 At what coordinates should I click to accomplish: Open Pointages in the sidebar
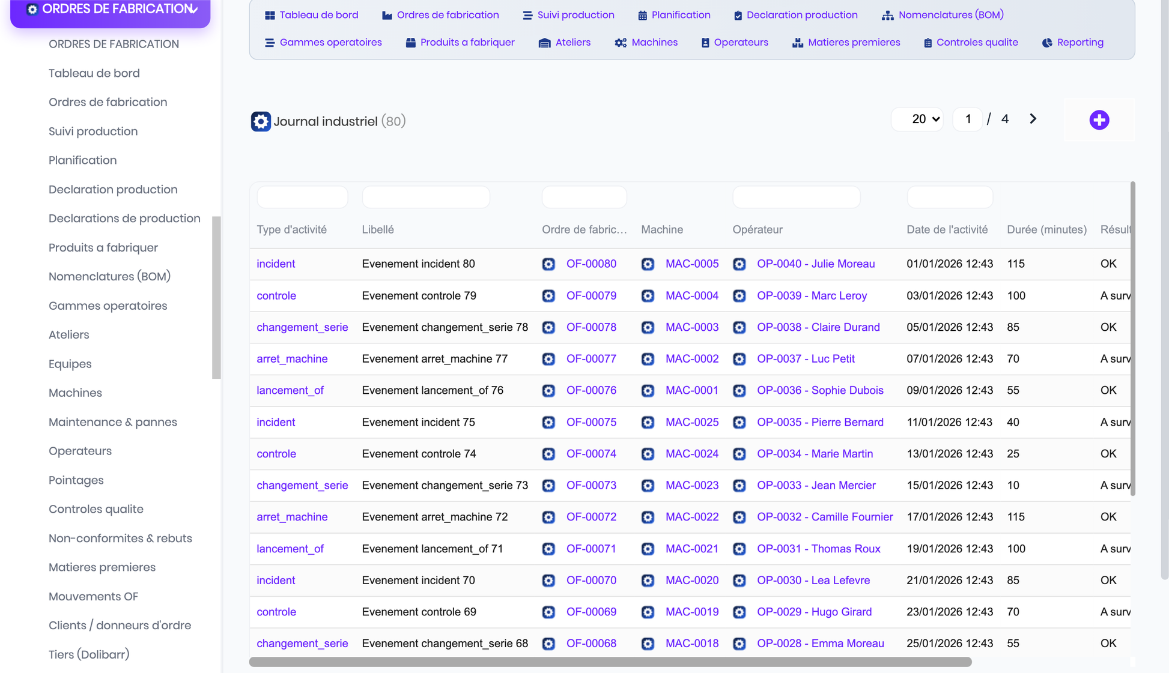76,480
